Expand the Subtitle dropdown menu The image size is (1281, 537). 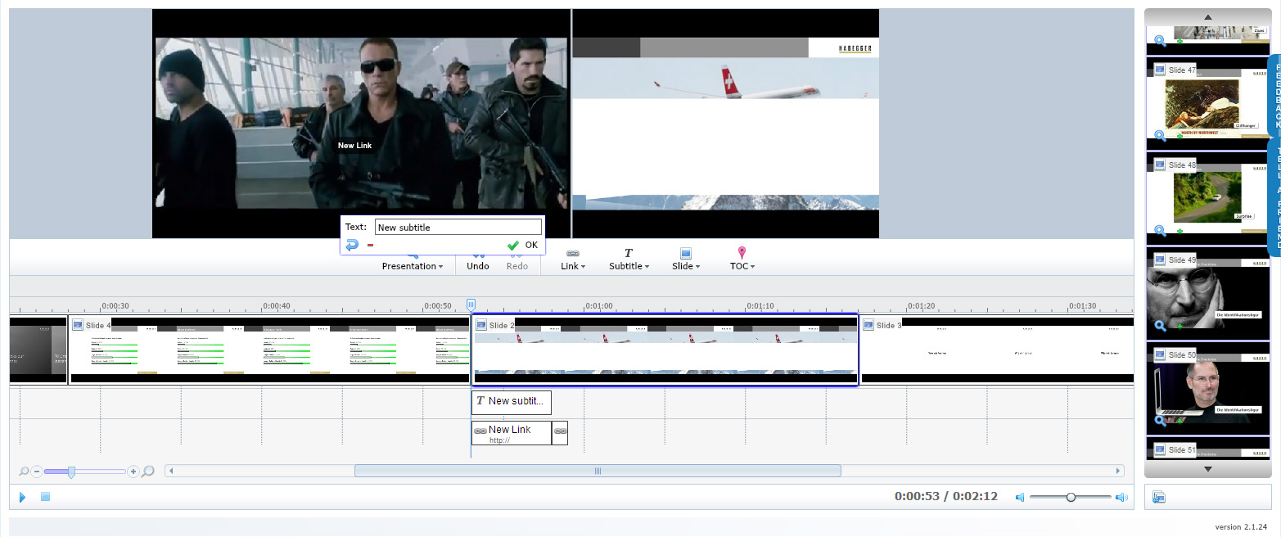(628, 266)
